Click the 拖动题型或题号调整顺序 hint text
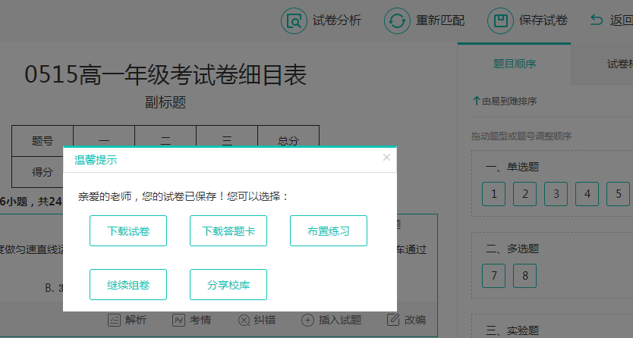Viewport: 633px width, 338px height. point(521,136)
